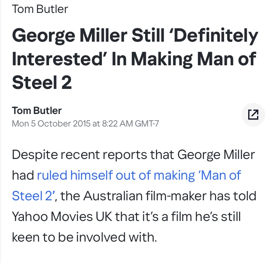
Task: Click the open-in-new-window share icon
Action: coord(253,115)
